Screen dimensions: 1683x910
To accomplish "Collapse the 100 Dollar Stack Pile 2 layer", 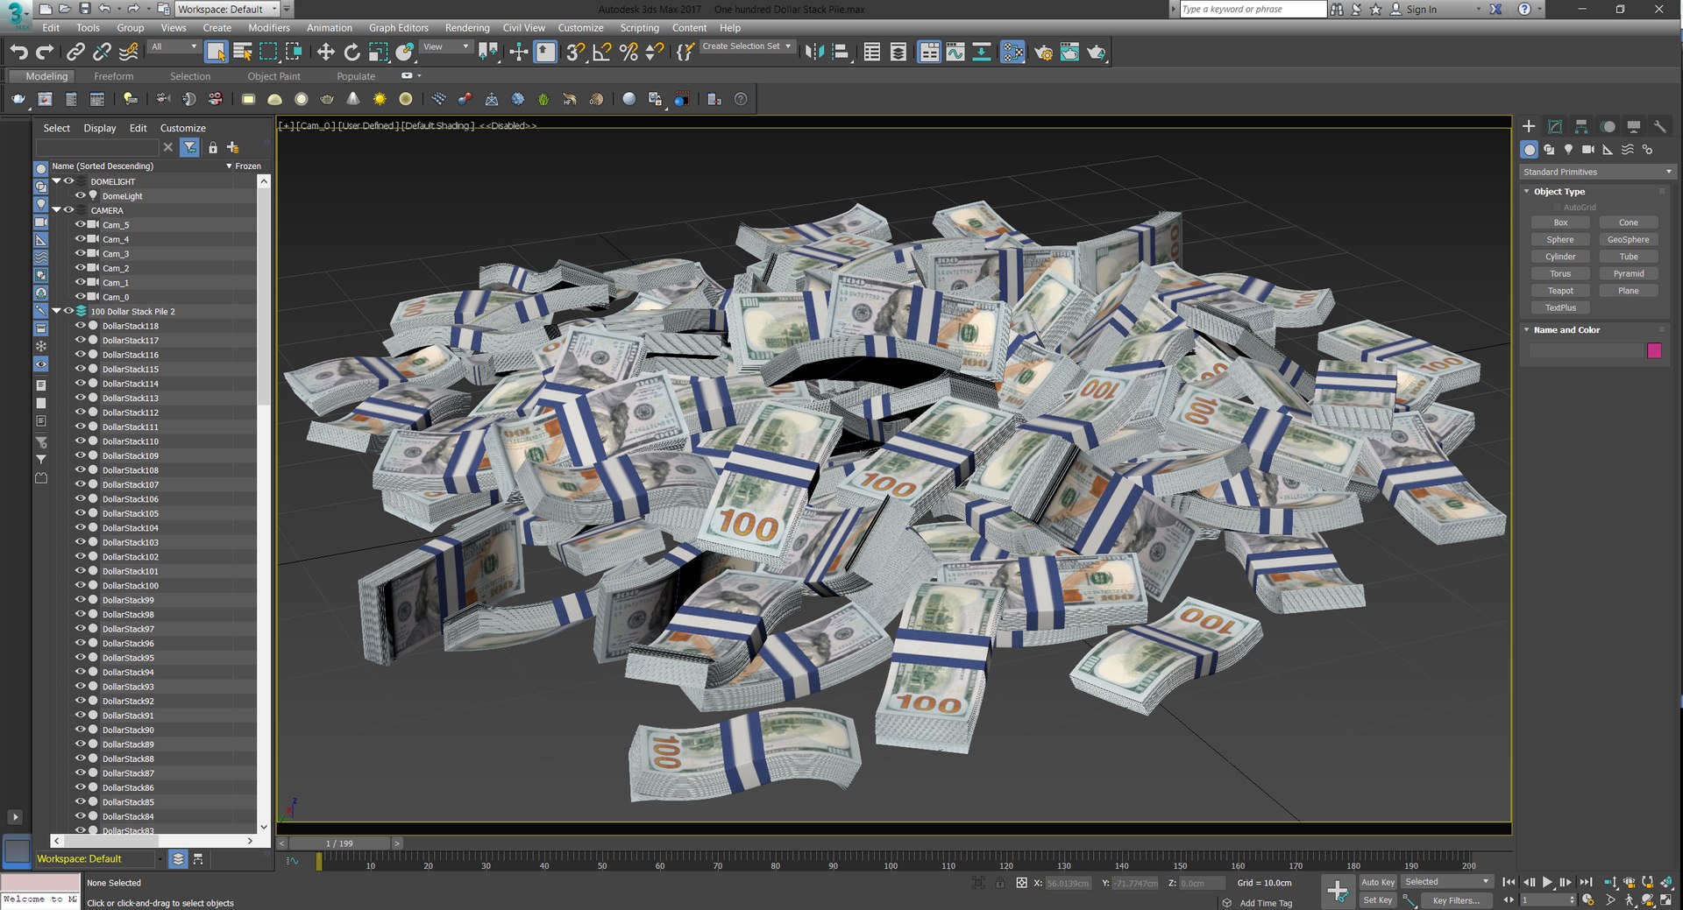I will (57, 311).
